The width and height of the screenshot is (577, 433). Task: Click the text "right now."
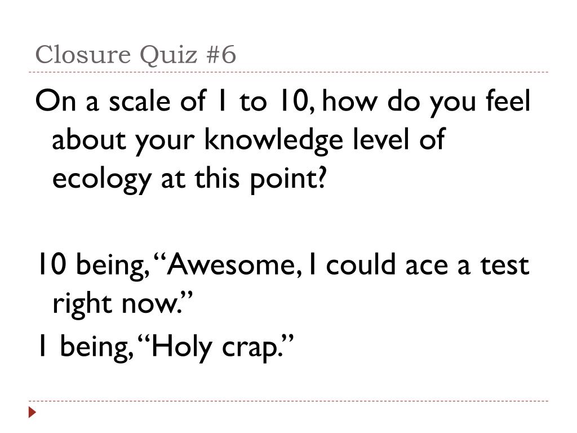[x=123, y=304]
